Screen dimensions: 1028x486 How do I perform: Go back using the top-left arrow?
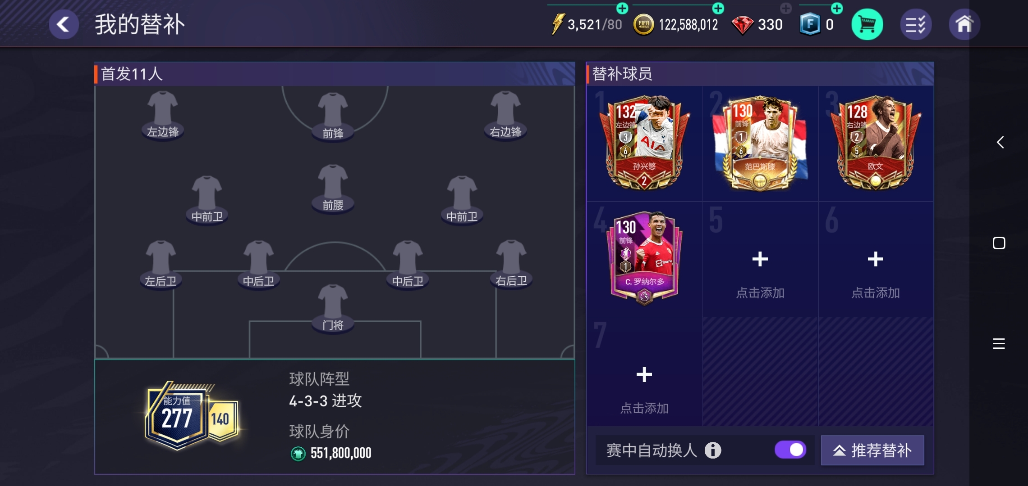click(64, 24)
